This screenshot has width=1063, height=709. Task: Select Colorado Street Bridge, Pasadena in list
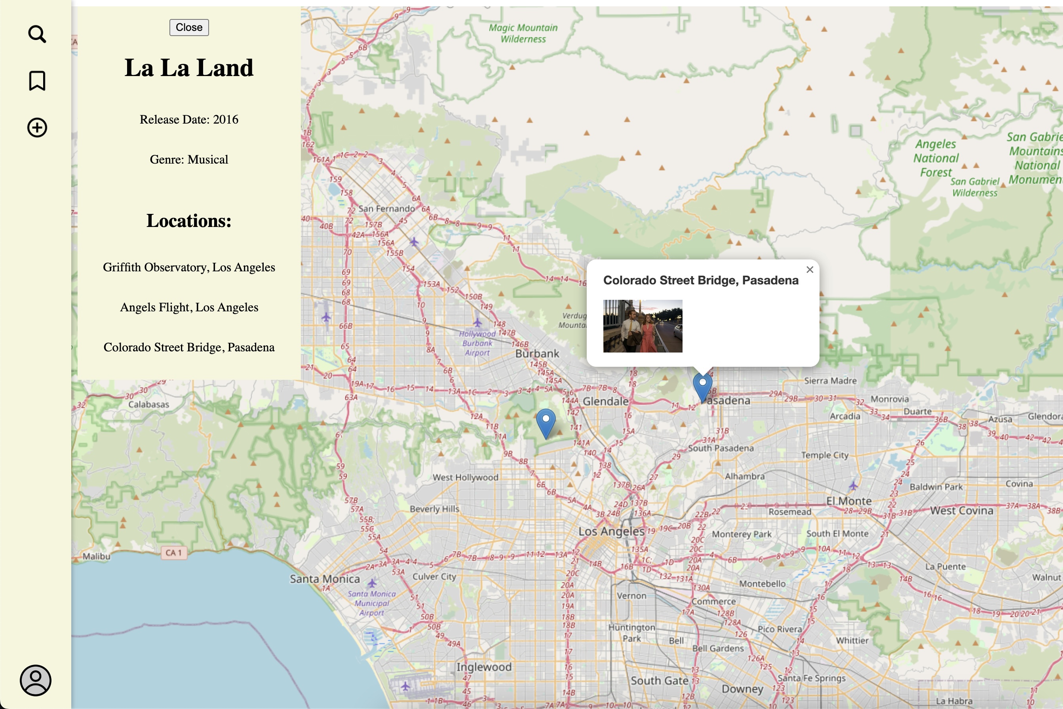(x=189, y=347)
